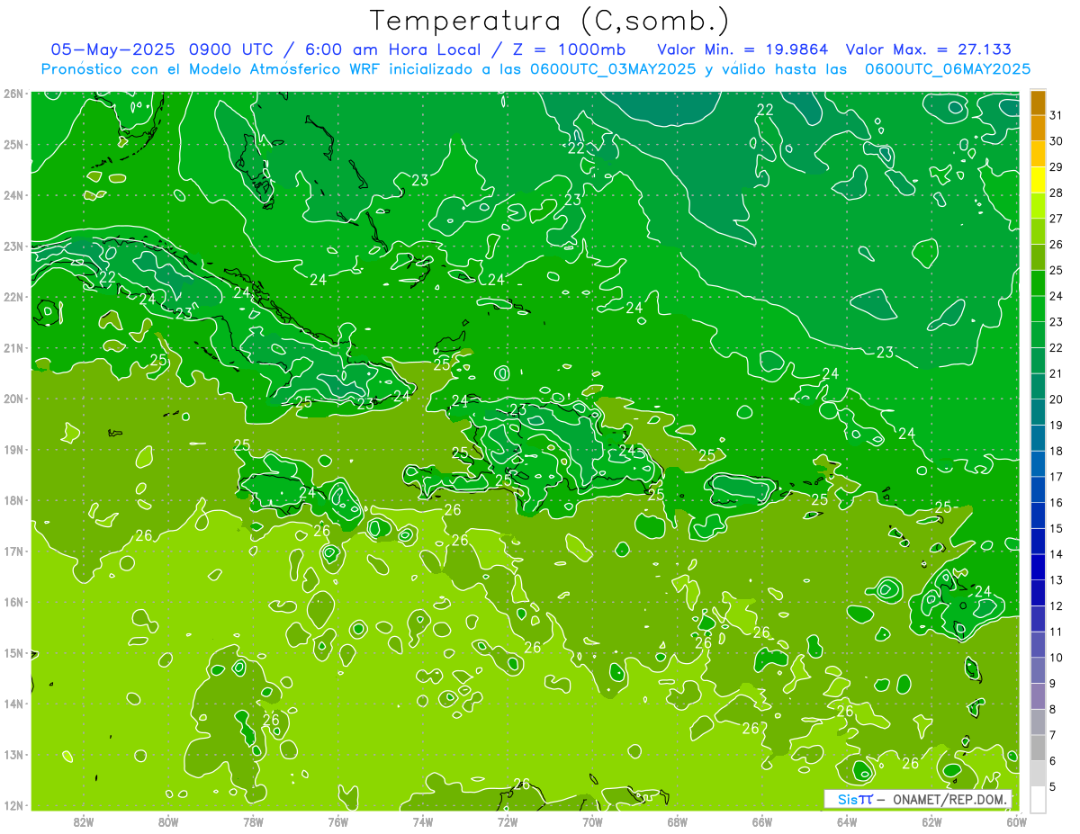1080x834 pixels.
Task: Click the white legend swatch below 5
Action: click(x=1039, y=799)
